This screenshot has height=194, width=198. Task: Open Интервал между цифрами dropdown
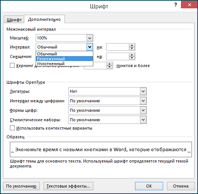[x=143, y=101]
